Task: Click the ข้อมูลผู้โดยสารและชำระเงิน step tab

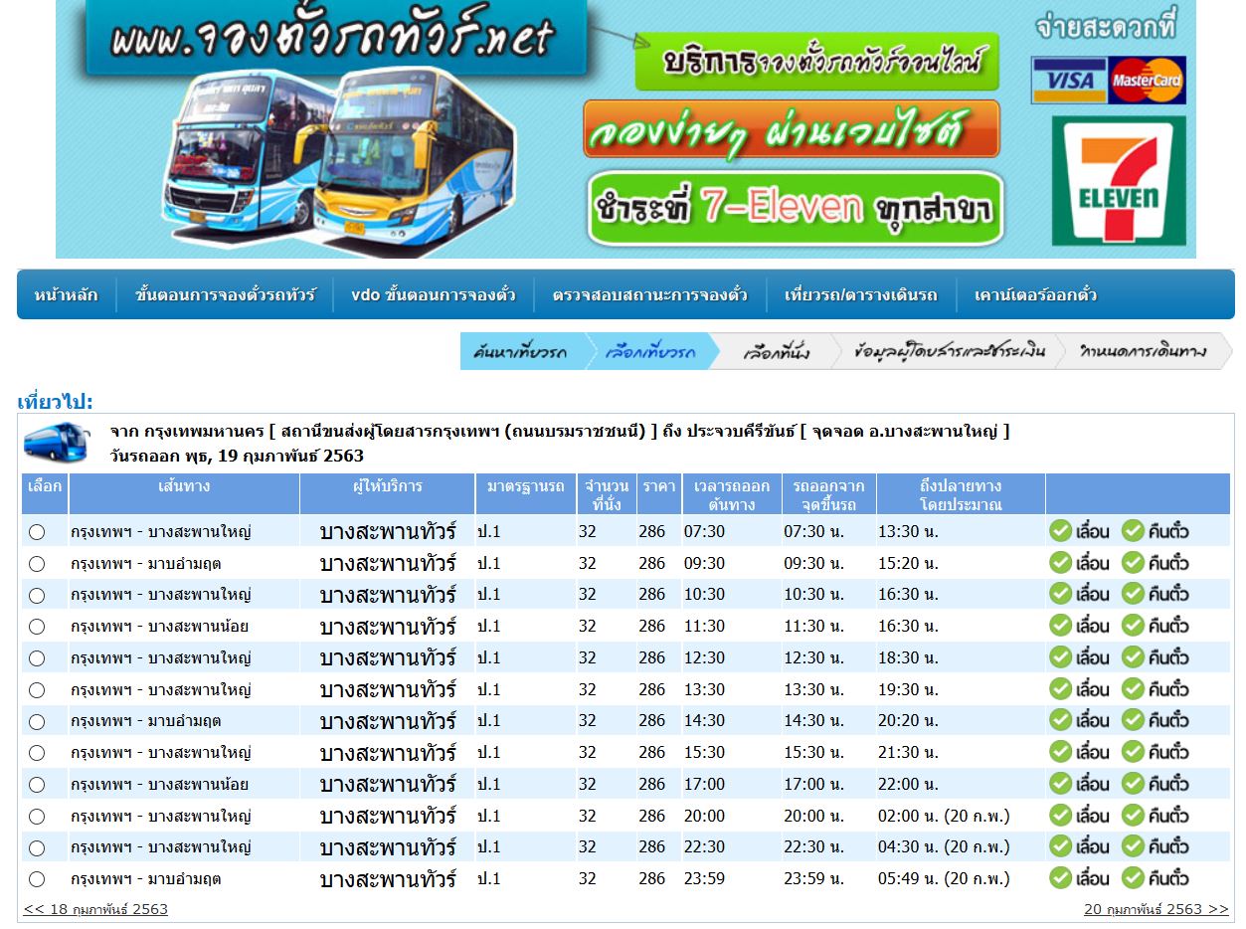Action: pos(950,352)
